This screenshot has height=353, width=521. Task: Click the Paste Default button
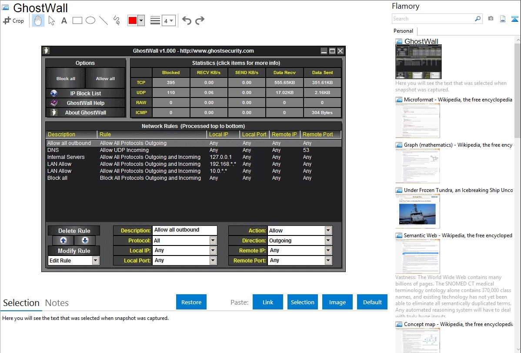372,302
